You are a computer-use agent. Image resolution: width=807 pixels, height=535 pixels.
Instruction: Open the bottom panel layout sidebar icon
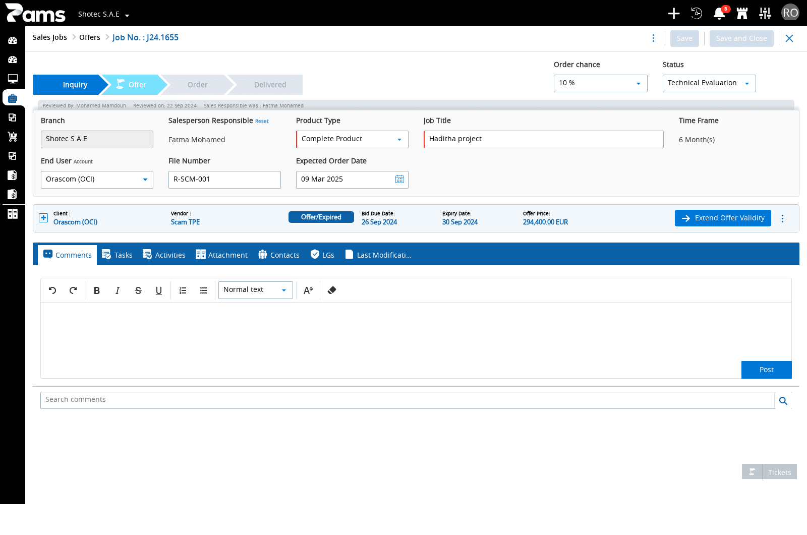coord(13,214)
